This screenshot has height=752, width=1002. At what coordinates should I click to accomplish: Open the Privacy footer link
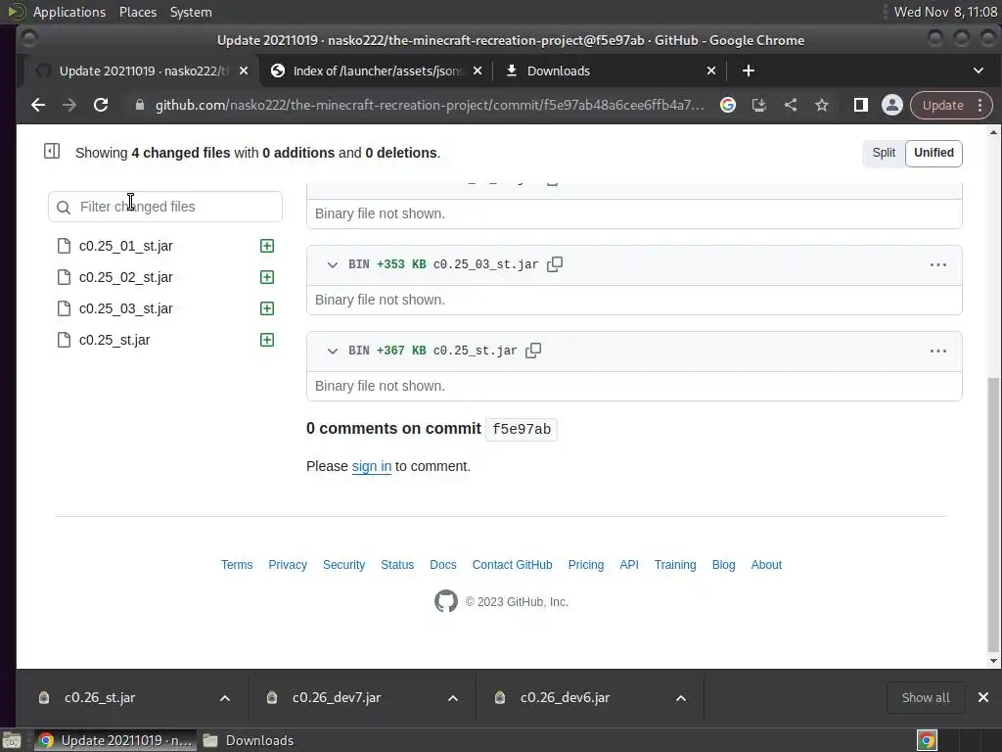pyautogui.click(x=288, y=565)
